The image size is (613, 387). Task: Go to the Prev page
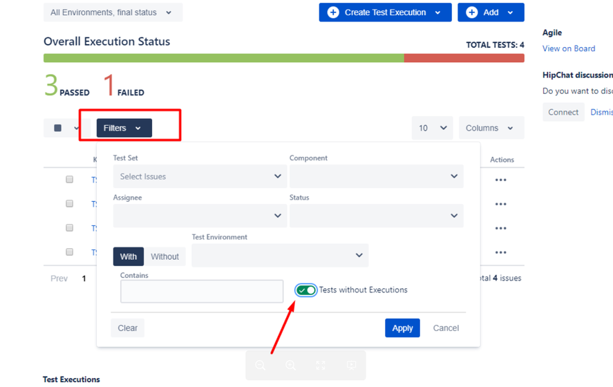[x=59, y=279]
